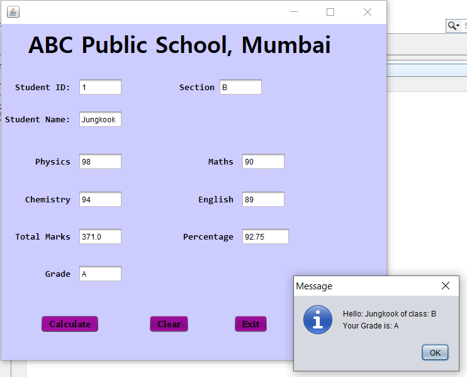Screen dimensions: 467x377
Task: Confirm the Message dialog with OK
Action: point(435,352)
